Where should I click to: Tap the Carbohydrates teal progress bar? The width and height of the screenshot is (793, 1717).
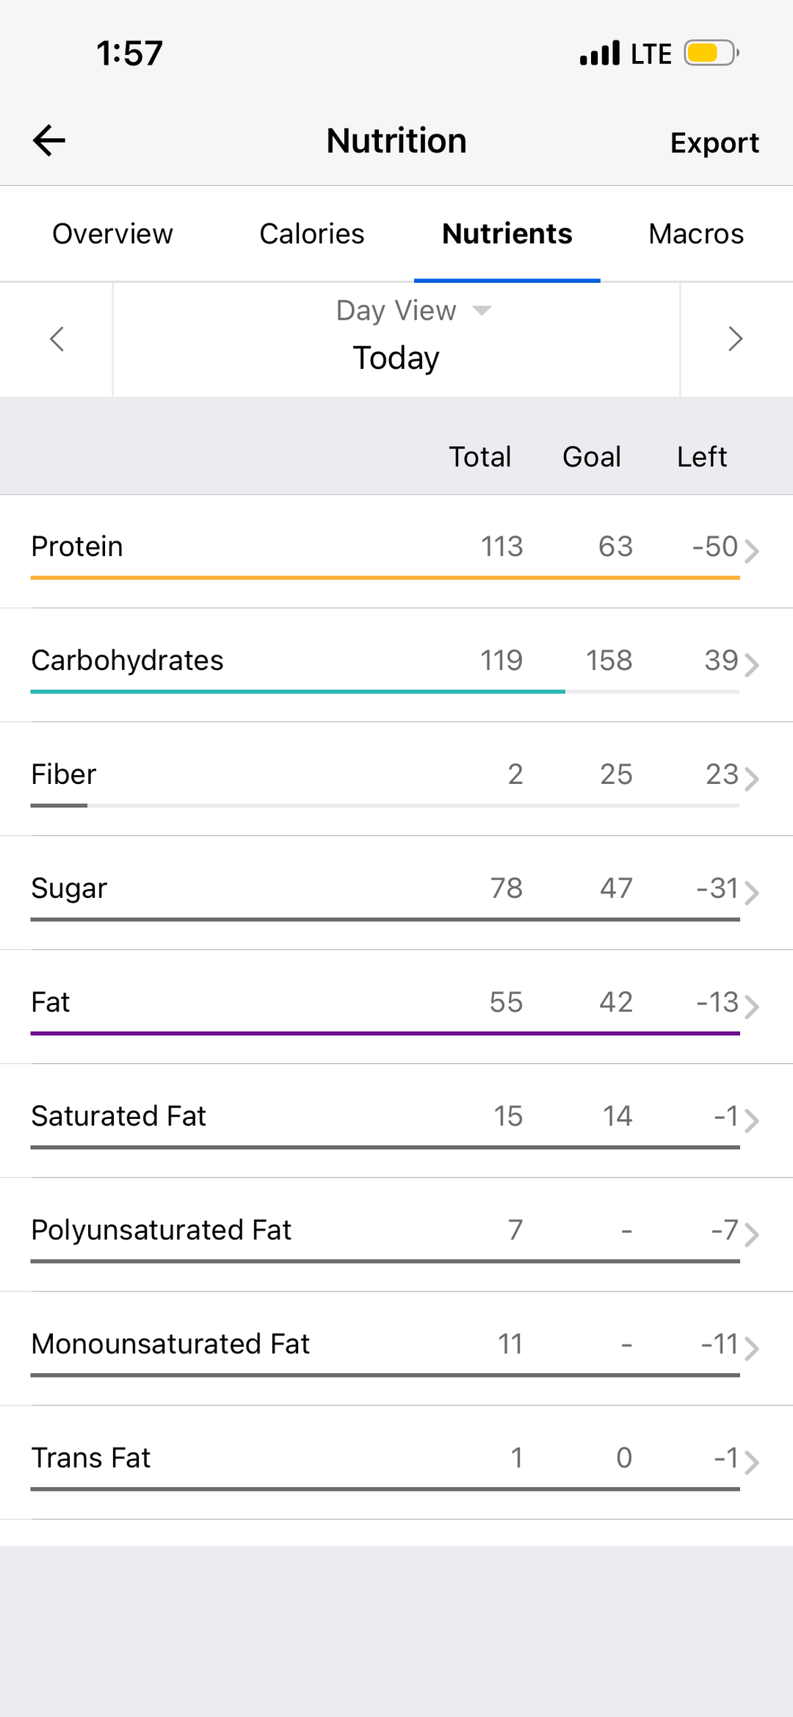pyautogui.click(x=297, y=691)
